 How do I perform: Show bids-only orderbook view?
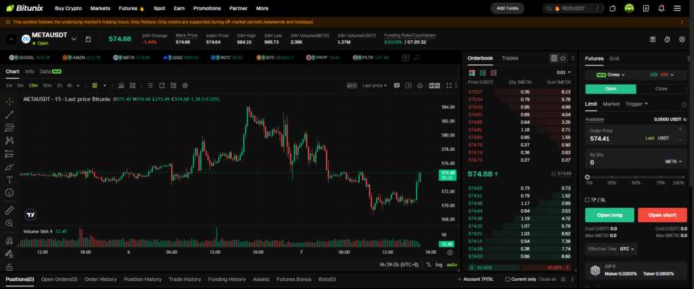click(x=483, y=72)
